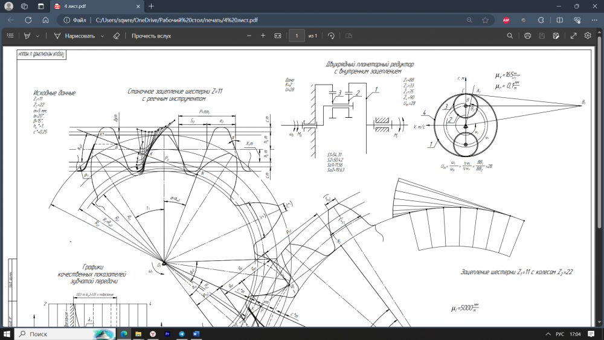604x340 pixels.
Task: Activate the Нарисовать drawing tool
Action: [x=75, y=36]
